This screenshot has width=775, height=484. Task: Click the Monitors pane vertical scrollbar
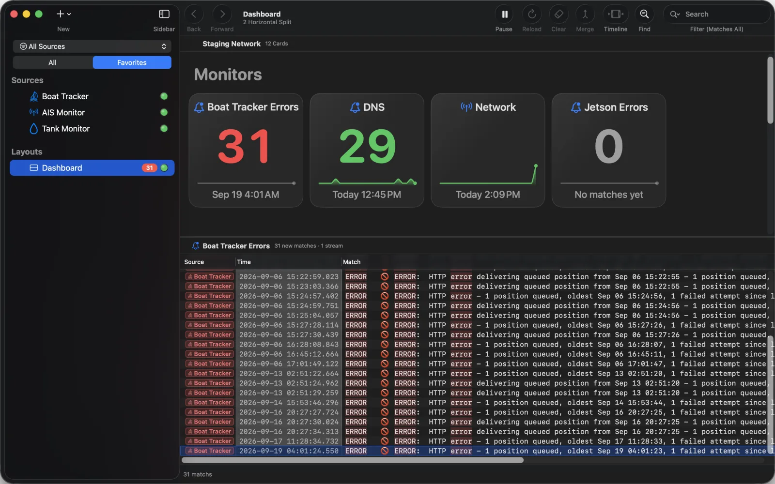[x=770, y=91]
